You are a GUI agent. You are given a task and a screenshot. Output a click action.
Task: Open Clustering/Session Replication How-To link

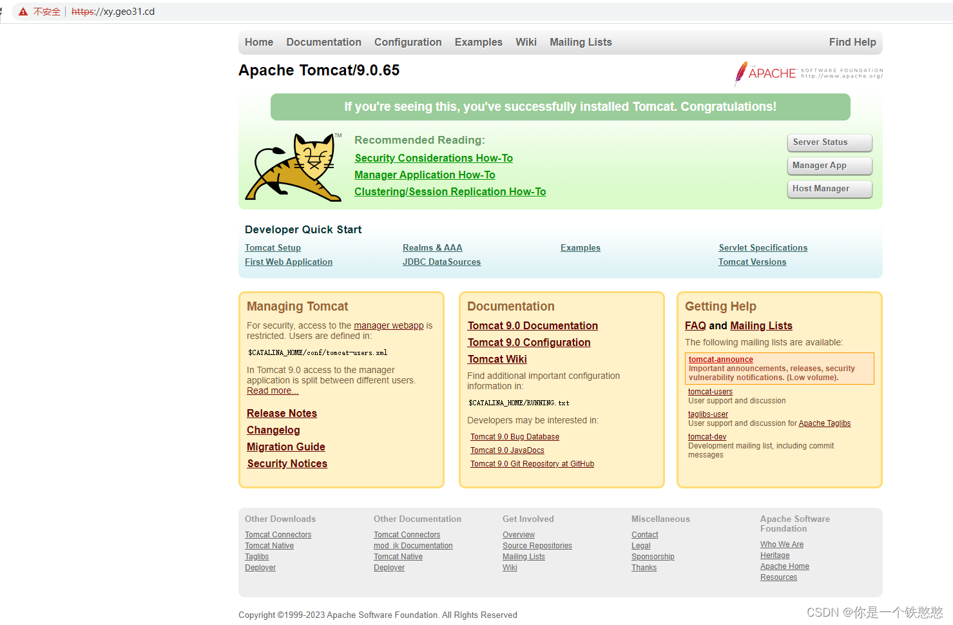[450, 191]
